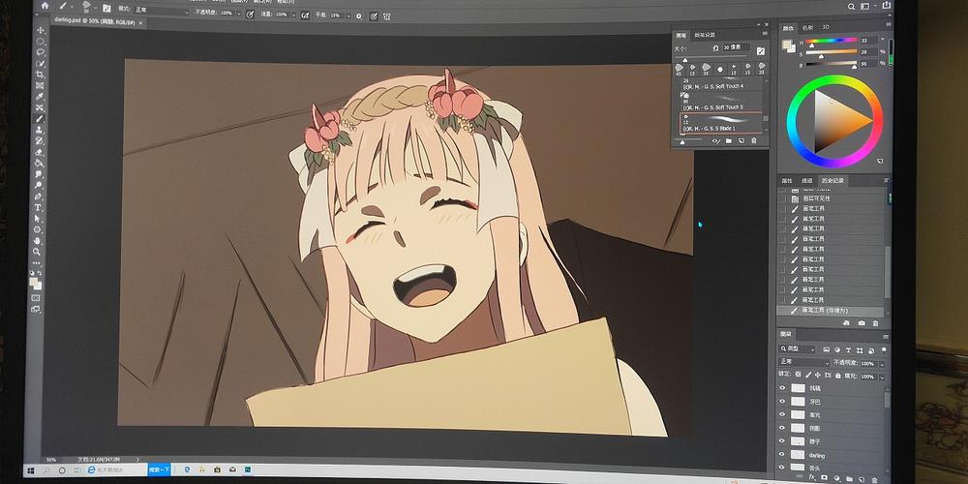This screenshot has width=968, height=484.
Task: Toggle lock all padlock icon in Layers
Action: (837, 376)
